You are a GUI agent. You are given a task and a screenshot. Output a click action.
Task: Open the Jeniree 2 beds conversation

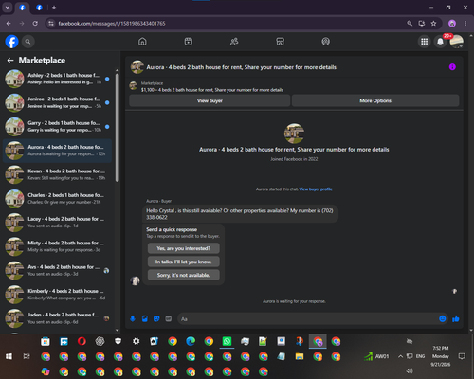click(57, 102)
